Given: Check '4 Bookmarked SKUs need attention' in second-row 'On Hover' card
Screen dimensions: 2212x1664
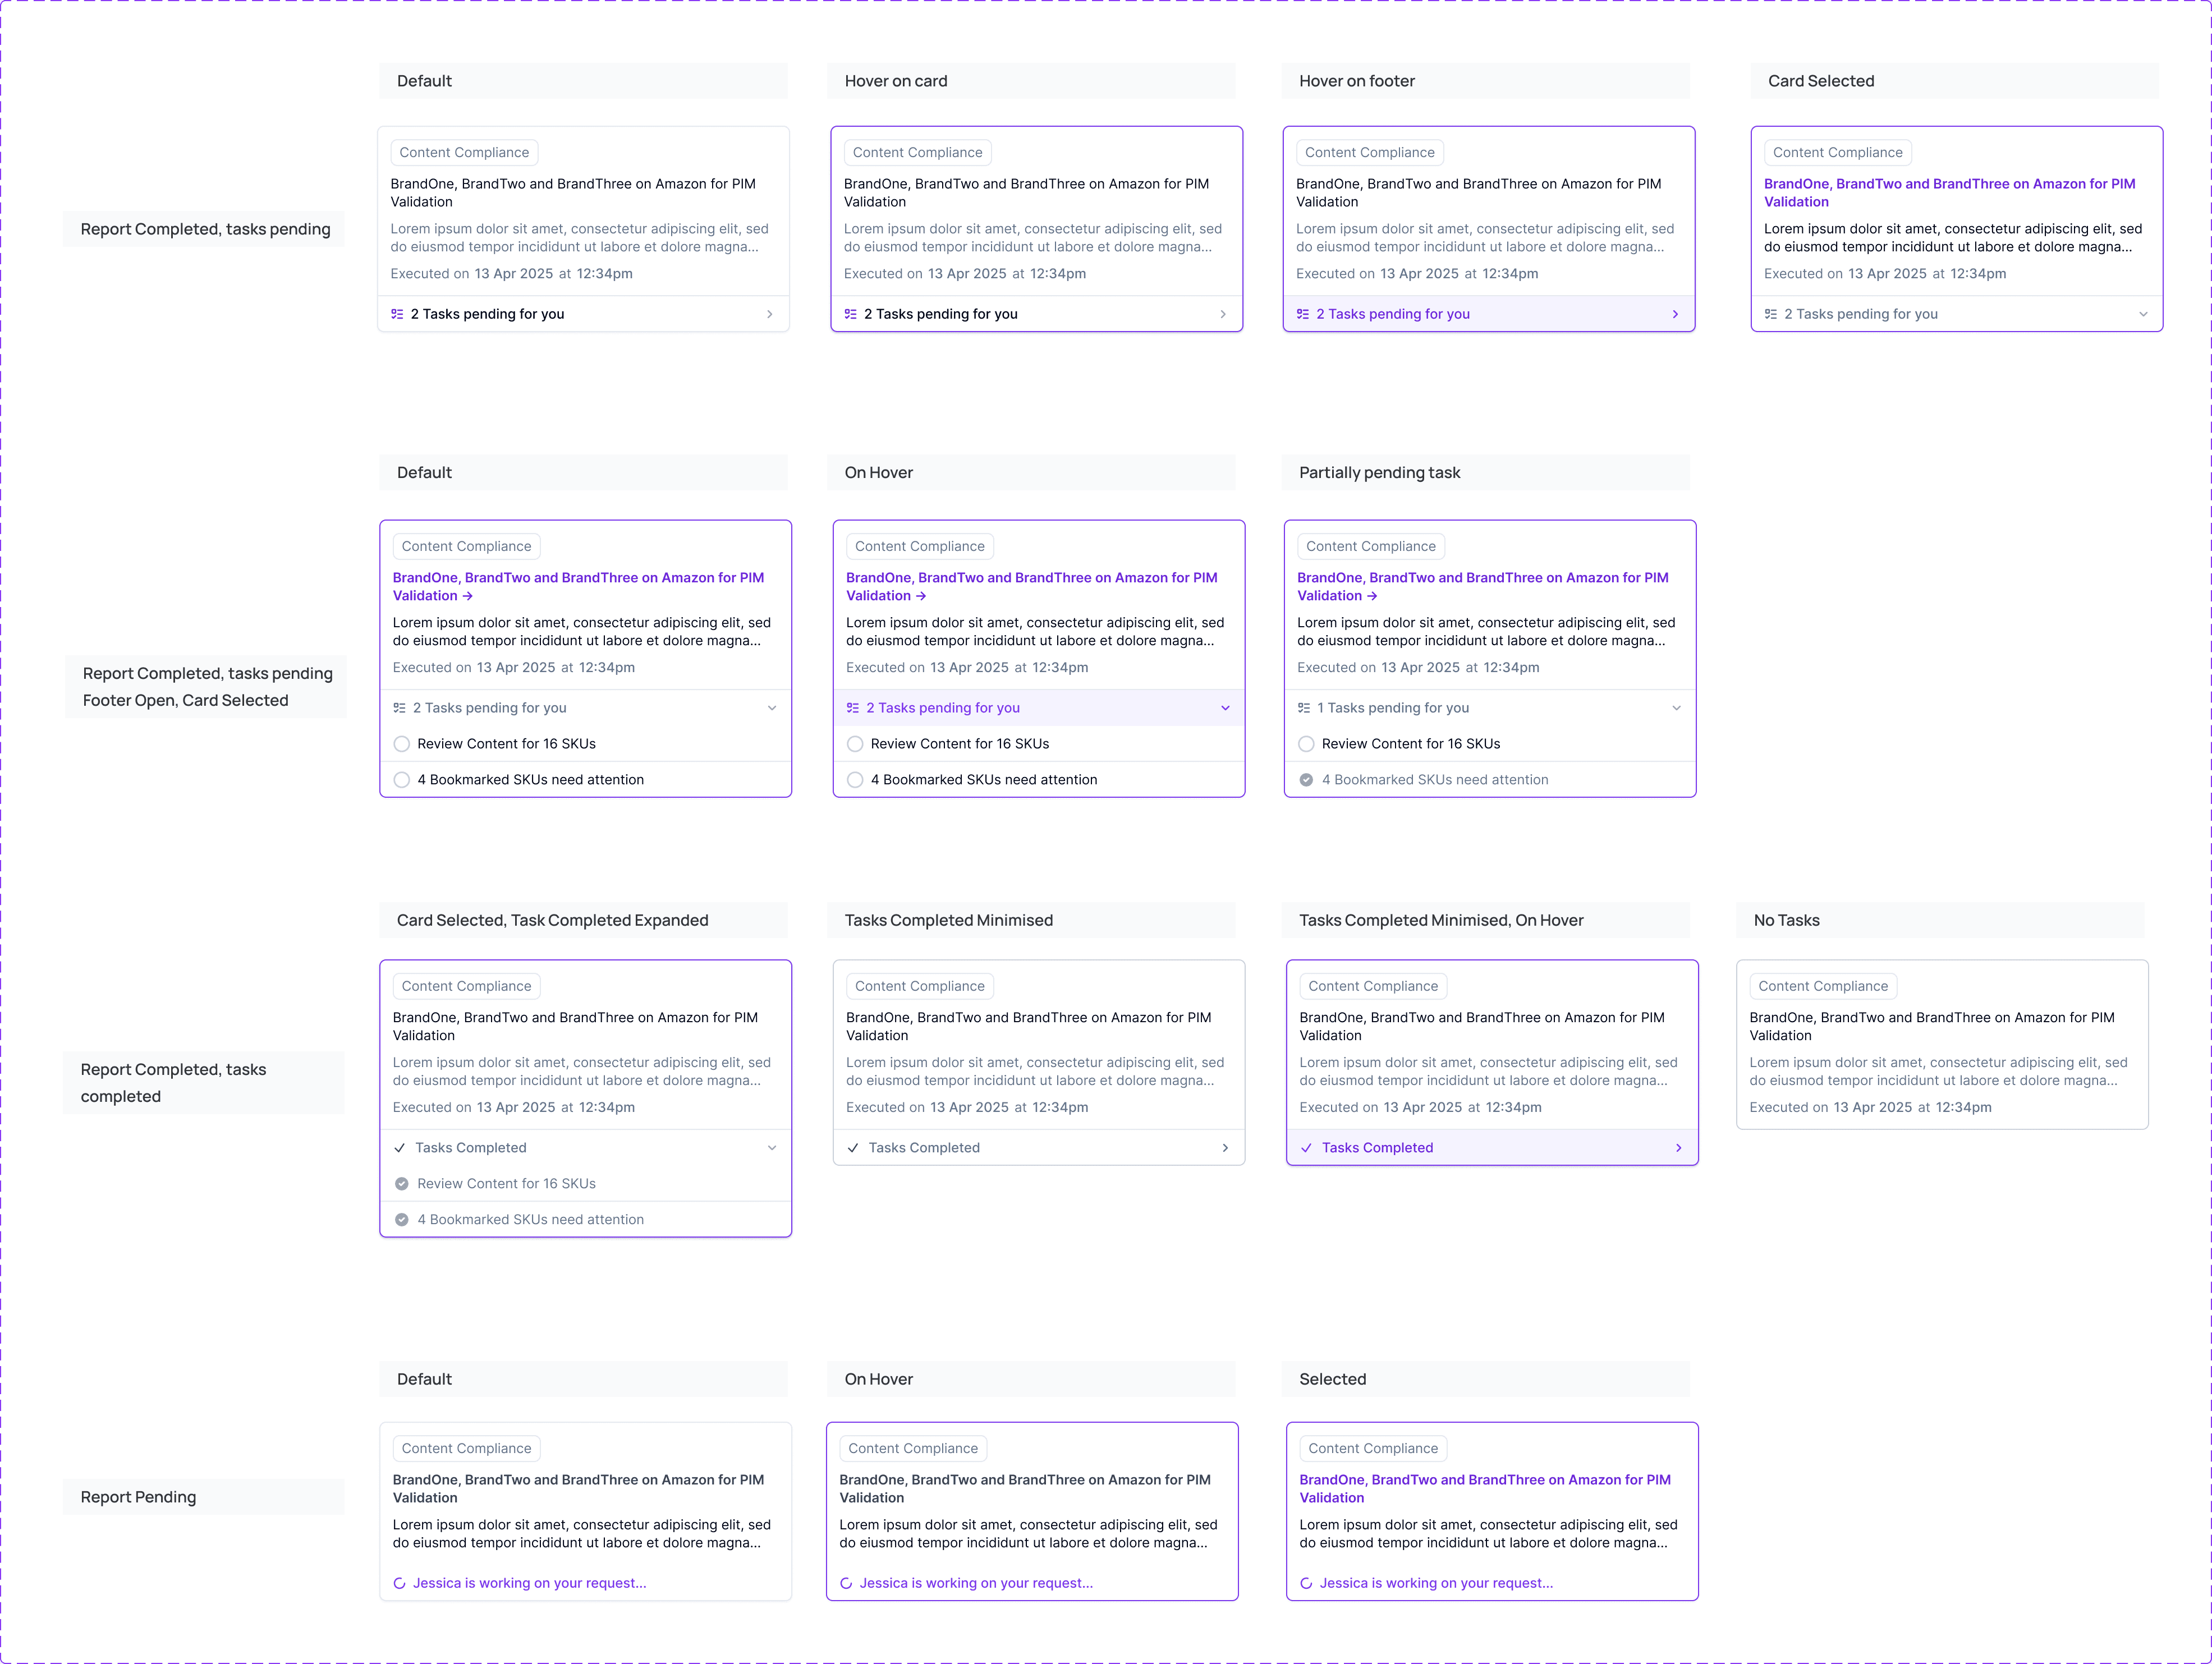Looking at the screenshot, I should [855, 780].
